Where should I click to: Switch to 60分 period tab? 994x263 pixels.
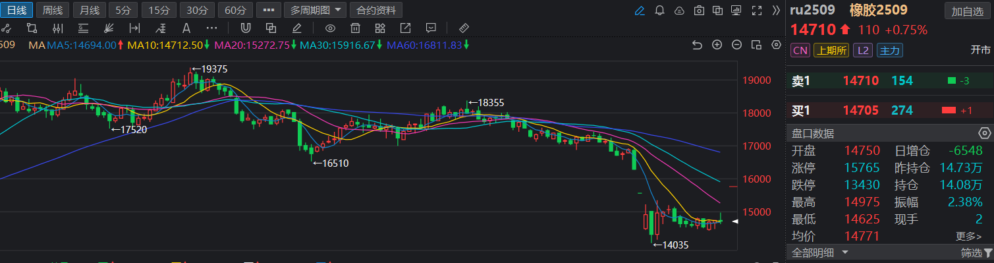coord(235,10)
